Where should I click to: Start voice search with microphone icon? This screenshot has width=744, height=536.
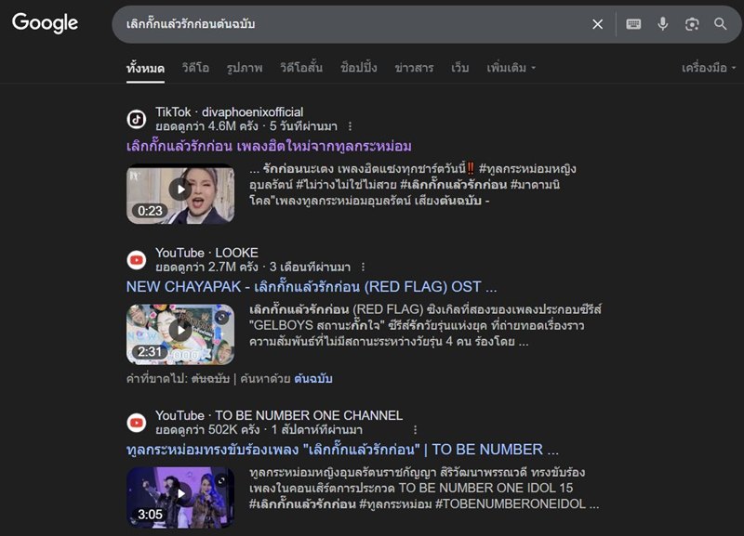point(663,24)
